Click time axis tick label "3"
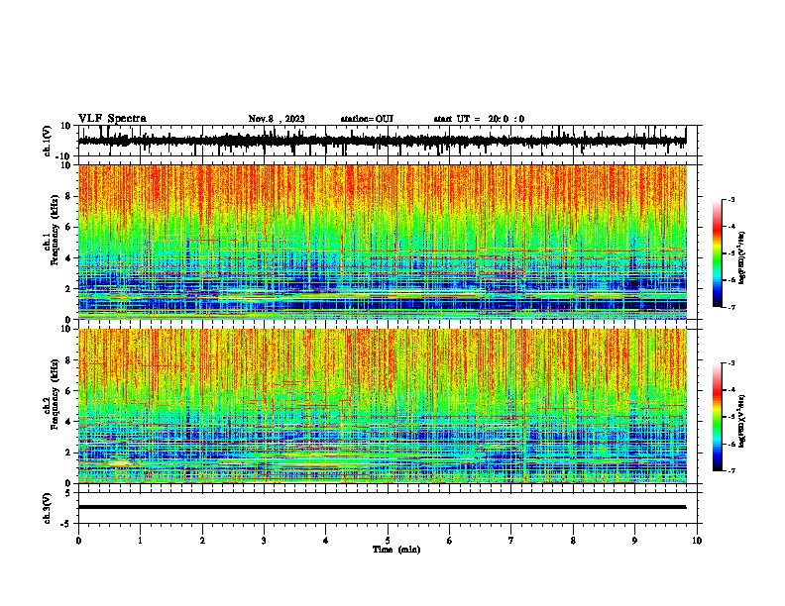Screen dimensions: 785x606 (264, 541)
